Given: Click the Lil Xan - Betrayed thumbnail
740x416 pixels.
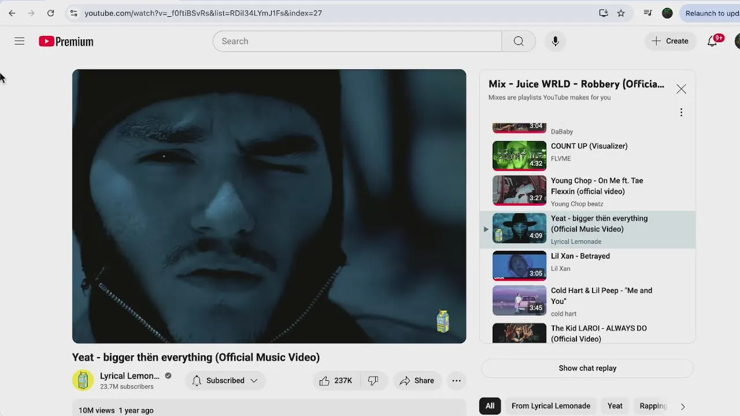Looking at the screenshot, I should click(519, 265).
